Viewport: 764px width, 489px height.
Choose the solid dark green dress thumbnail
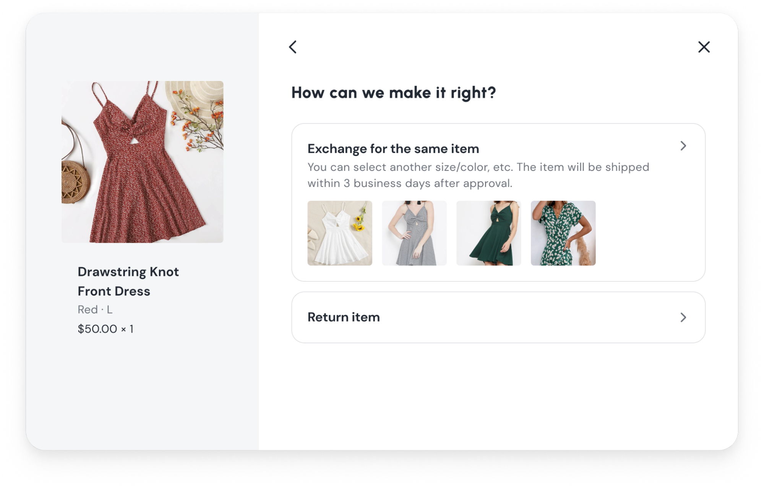(488, 233)
